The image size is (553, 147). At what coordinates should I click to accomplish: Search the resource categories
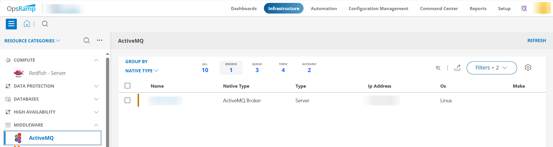pyautogui.click(x=87, y=40)
